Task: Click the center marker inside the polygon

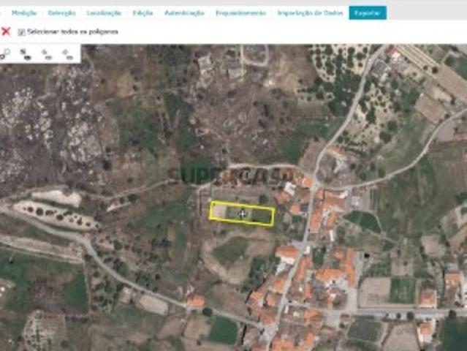Action: coord(243,214)
